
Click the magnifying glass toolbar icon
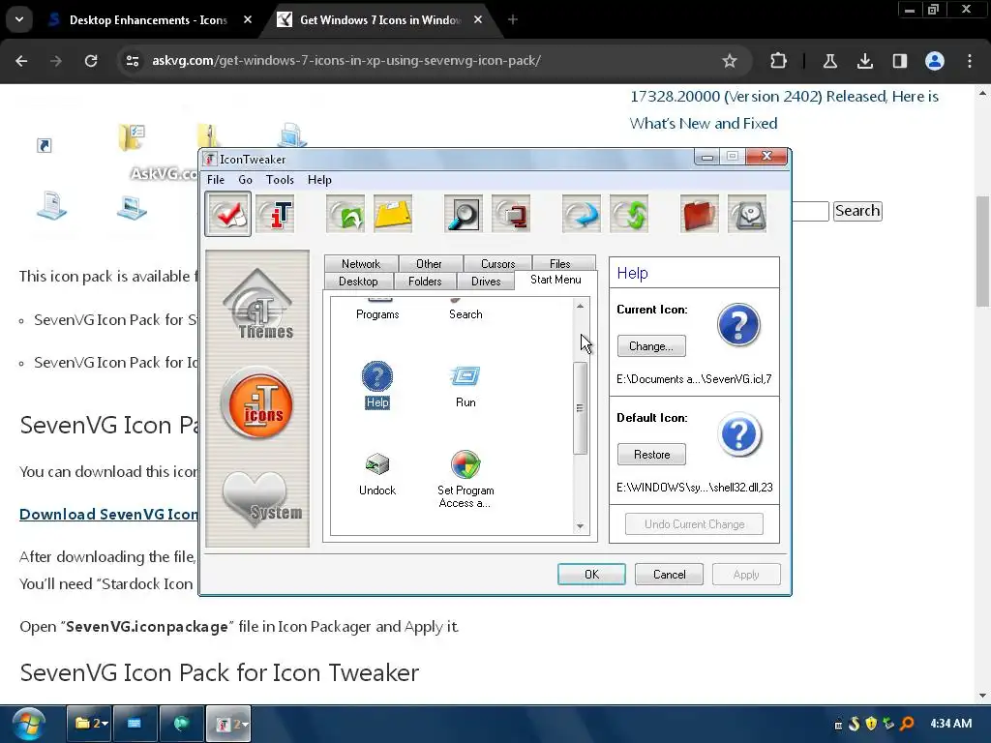(x=463, y=215)
